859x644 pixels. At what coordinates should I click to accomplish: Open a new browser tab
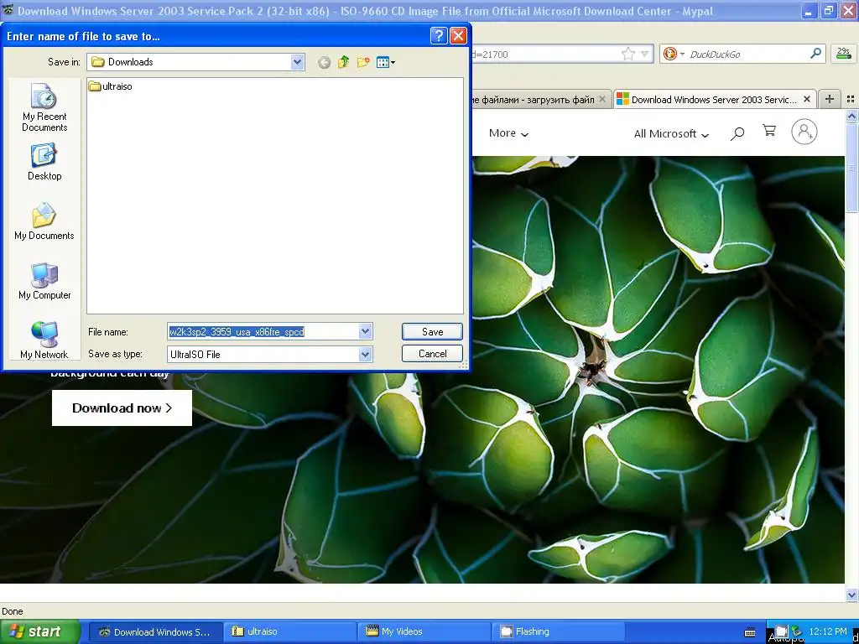point(830,99)
